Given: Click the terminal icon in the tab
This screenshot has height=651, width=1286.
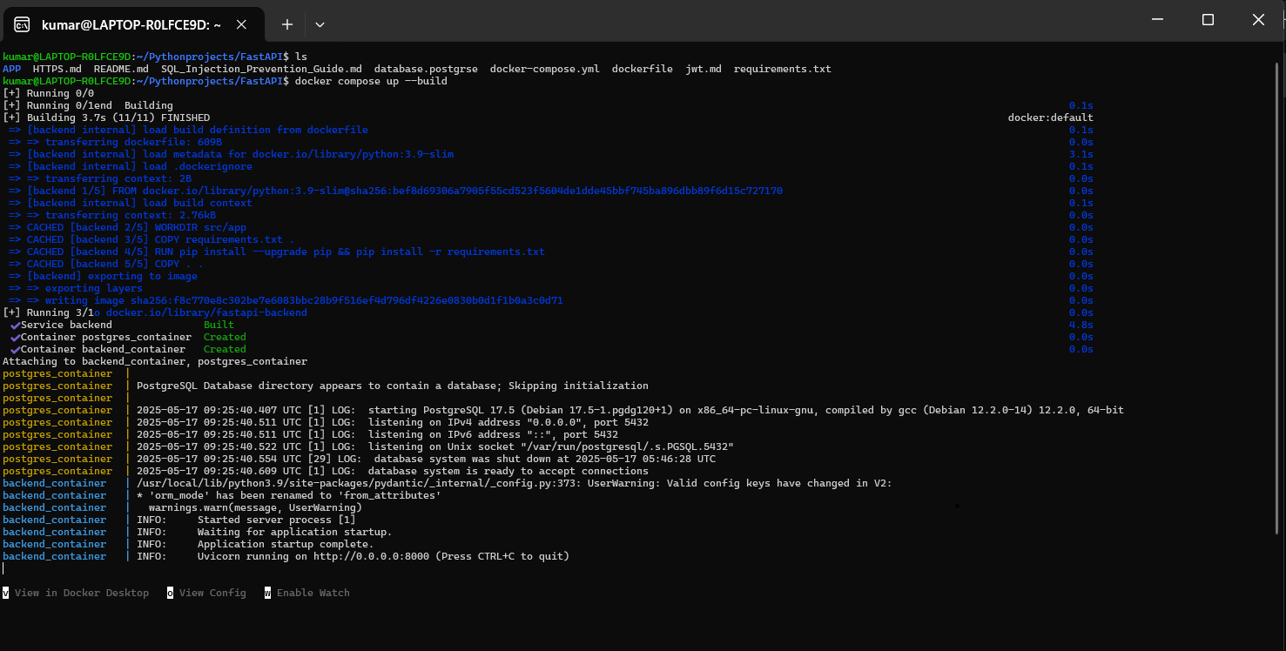Looking at the screenshot, I should click(23, 24).
